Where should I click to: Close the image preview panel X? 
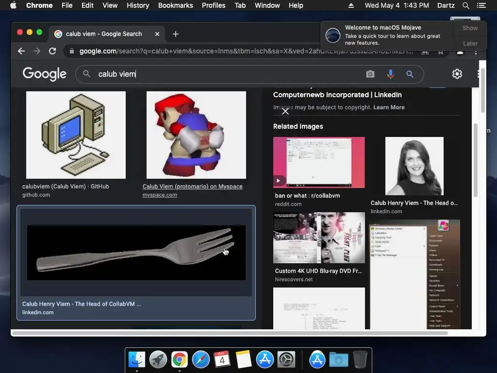coord(285,111)
